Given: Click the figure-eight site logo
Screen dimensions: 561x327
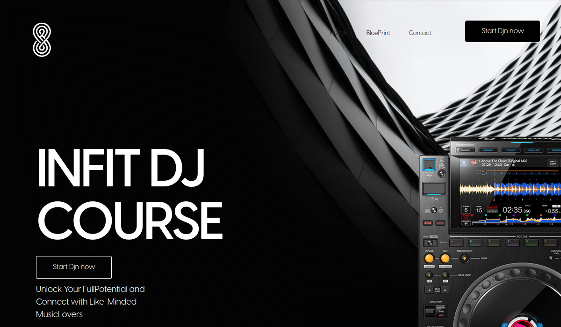Looking at the screenshot, I should coord(42,40).
